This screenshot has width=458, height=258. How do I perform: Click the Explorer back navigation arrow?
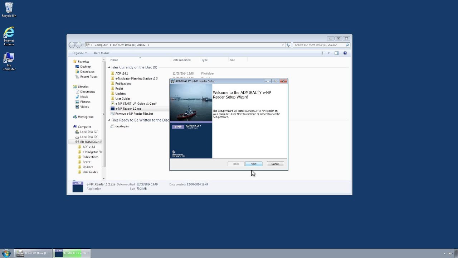[x=72, y=45]
